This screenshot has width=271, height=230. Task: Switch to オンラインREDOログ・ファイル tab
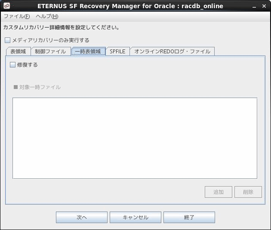[x=172, y=52]
